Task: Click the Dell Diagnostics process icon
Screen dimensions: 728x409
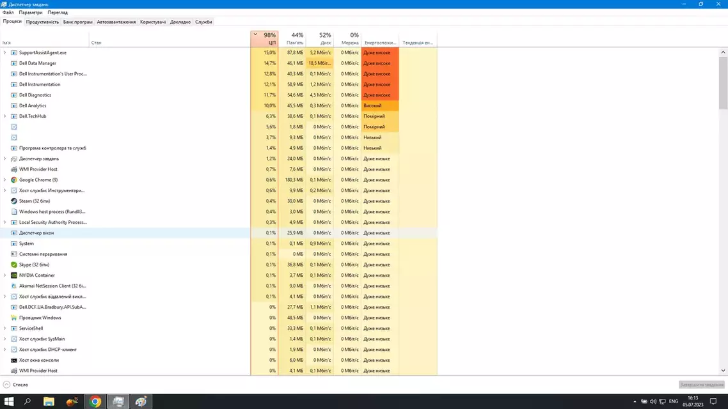Action: pos(14,95)
